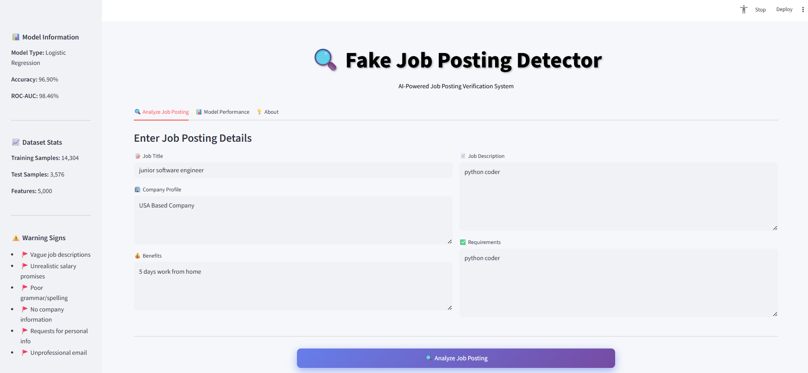Click the Benefits text area
Image resolution: width=808 pixels, height=373 pixels.
coord(293,286)
